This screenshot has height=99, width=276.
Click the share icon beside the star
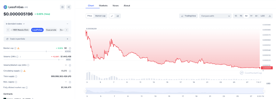(x=69, y=7)
